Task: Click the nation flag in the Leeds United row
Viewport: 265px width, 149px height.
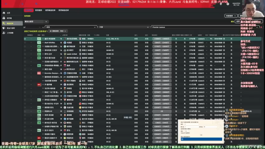Action: [x=80, y=54]
